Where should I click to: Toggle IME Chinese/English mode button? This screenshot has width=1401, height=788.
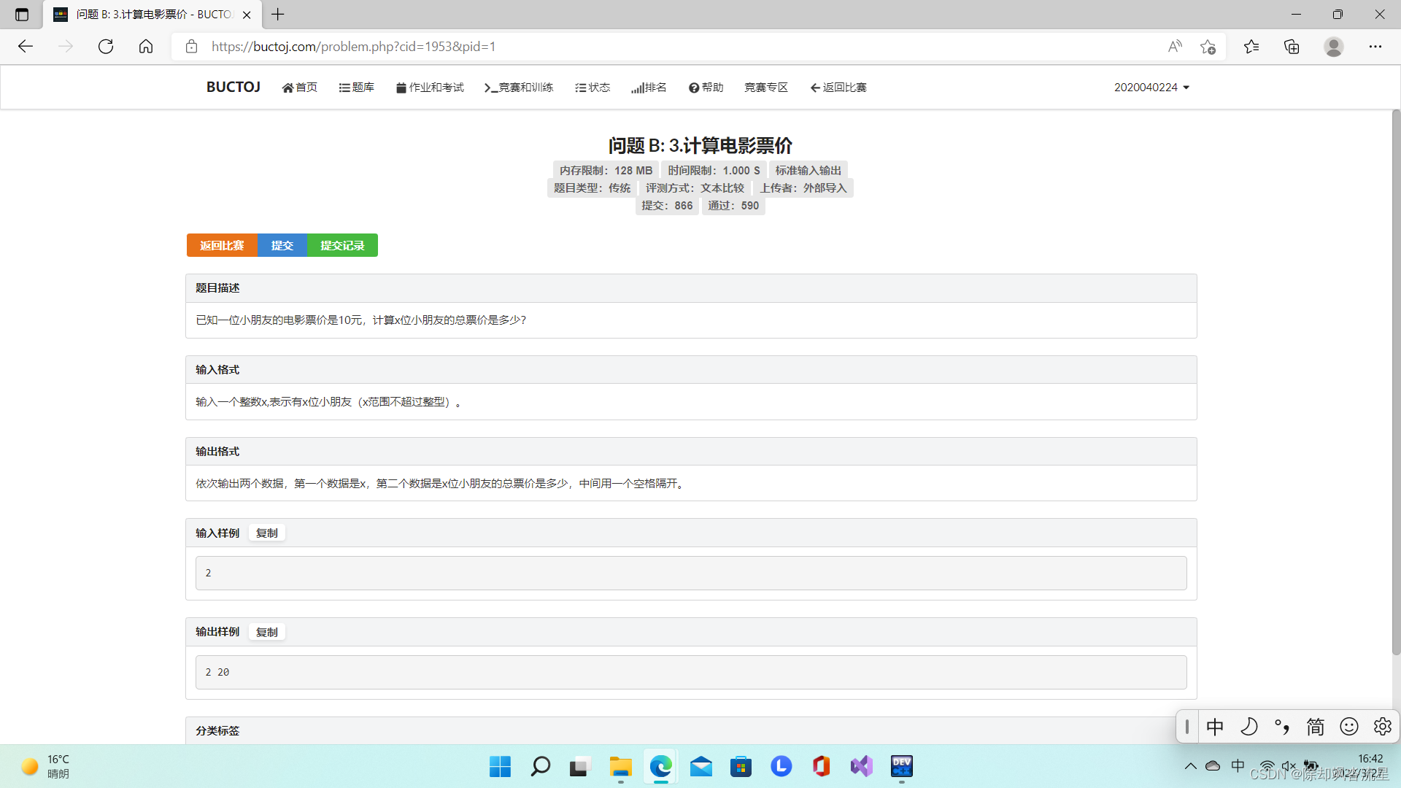coord(1215,727)
